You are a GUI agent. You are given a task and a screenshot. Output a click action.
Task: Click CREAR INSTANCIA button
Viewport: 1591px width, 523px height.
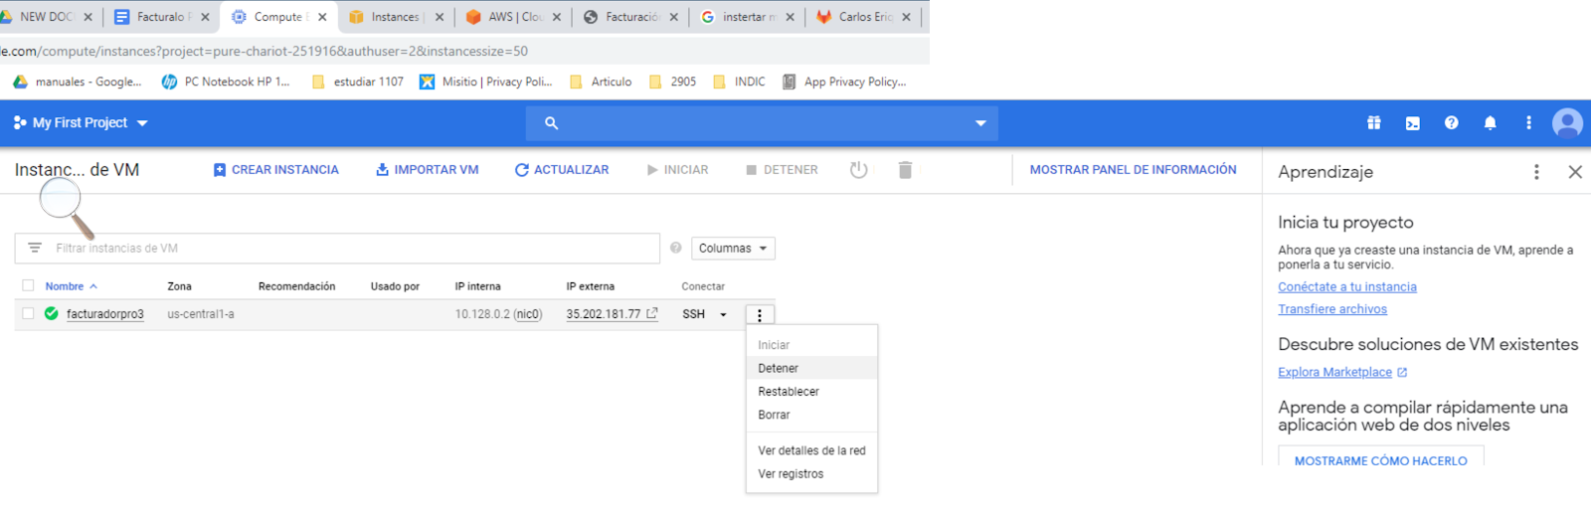pyautogui.click(x=275, y=170)
